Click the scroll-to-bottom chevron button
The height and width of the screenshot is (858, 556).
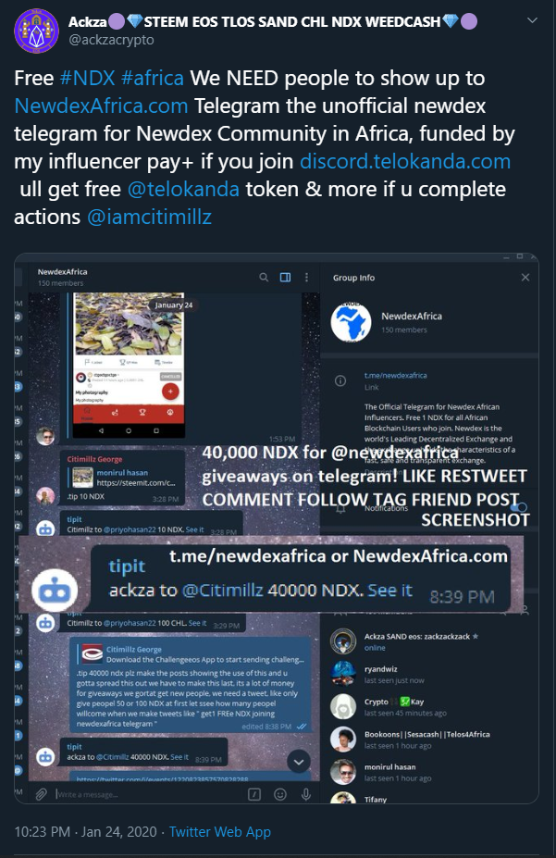(x=299, y=762)
